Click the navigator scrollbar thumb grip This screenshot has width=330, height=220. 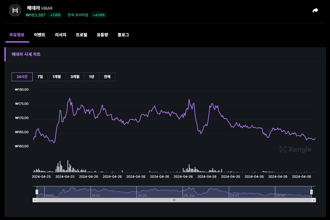click(x=174, y=200)
